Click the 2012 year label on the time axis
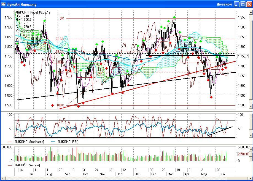This screenshot has width=253, height=181. 138,174
